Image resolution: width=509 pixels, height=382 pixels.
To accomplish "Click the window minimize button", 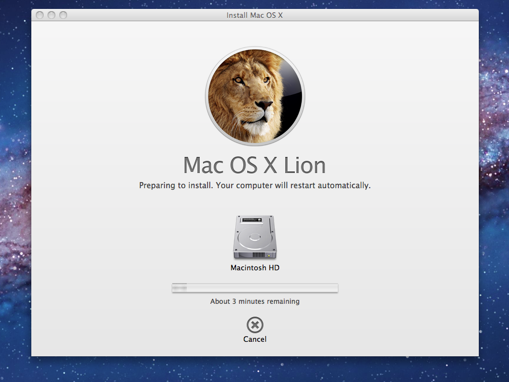I will point(51,15).
